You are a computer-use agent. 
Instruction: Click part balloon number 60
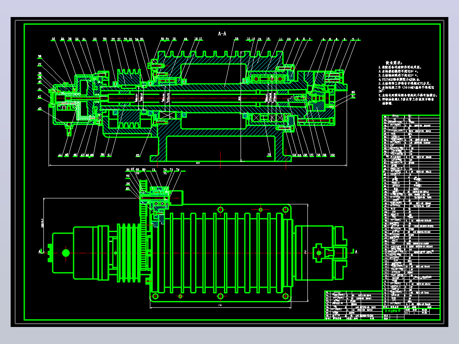point(333,155)
